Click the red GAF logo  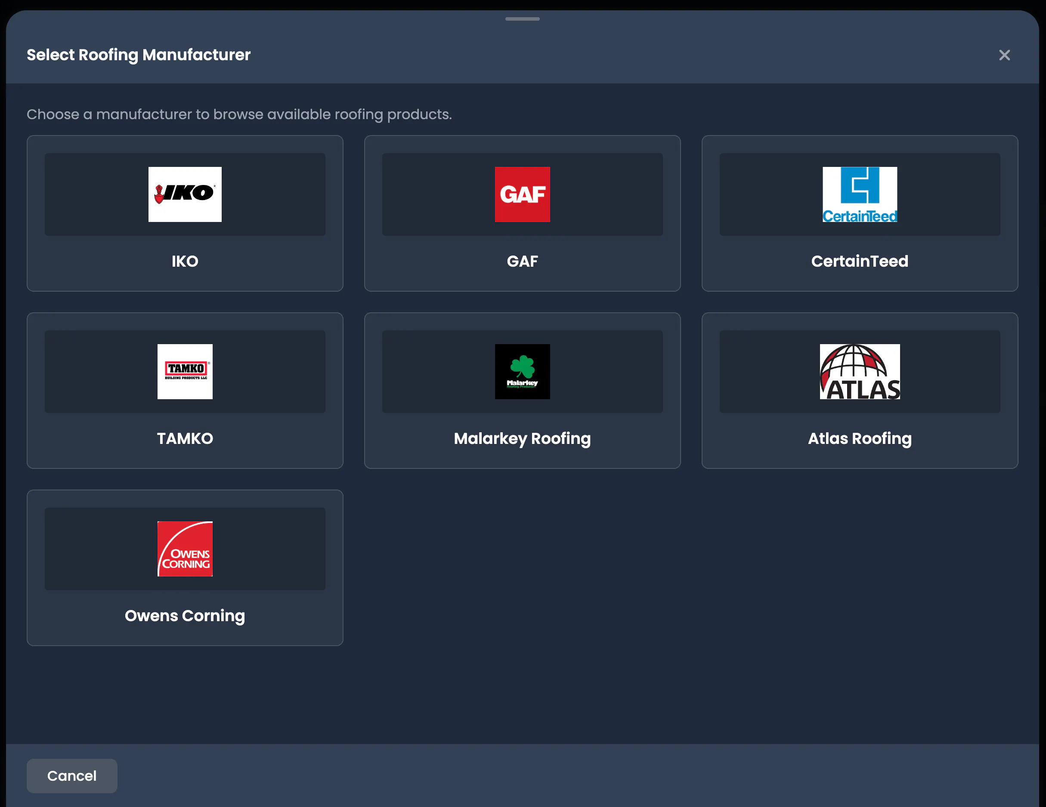click(522, 194)
